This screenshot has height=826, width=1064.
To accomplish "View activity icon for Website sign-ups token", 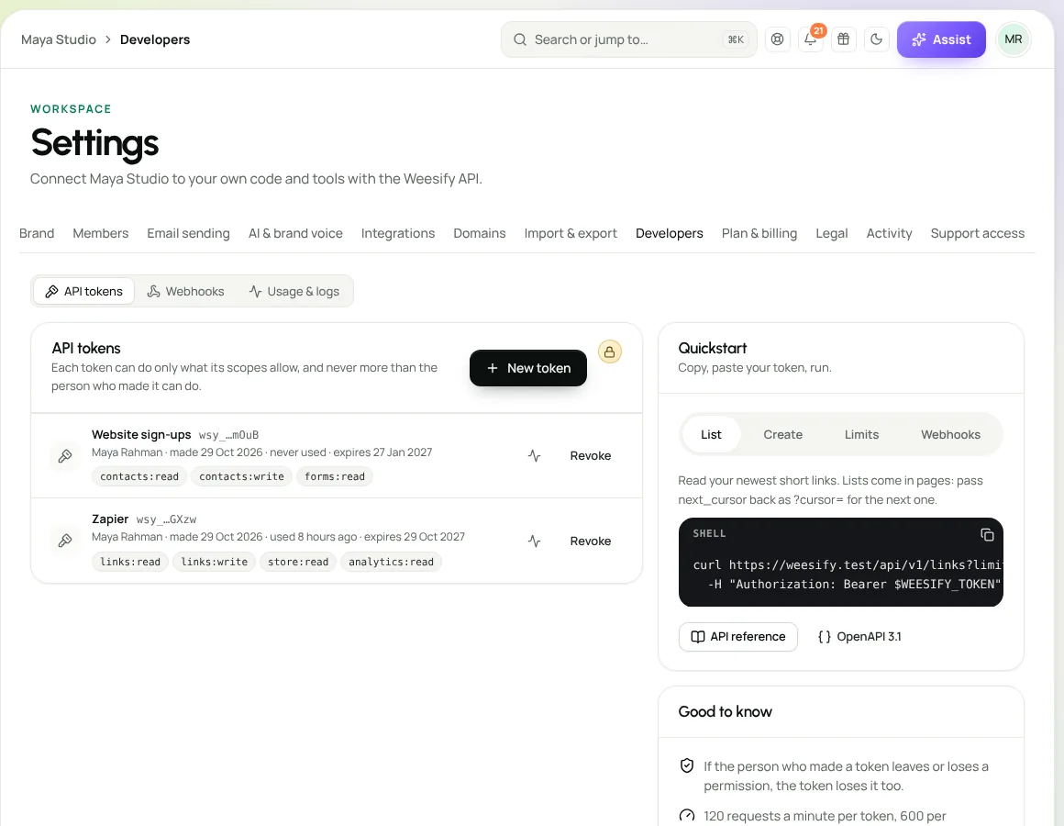I will [x=535, y=456].
